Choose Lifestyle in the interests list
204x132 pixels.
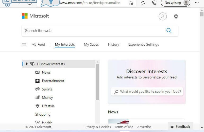point(48,106)
